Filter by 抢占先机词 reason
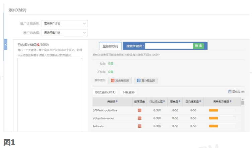The height and width of the screenshot is (148, 252). 120,80
